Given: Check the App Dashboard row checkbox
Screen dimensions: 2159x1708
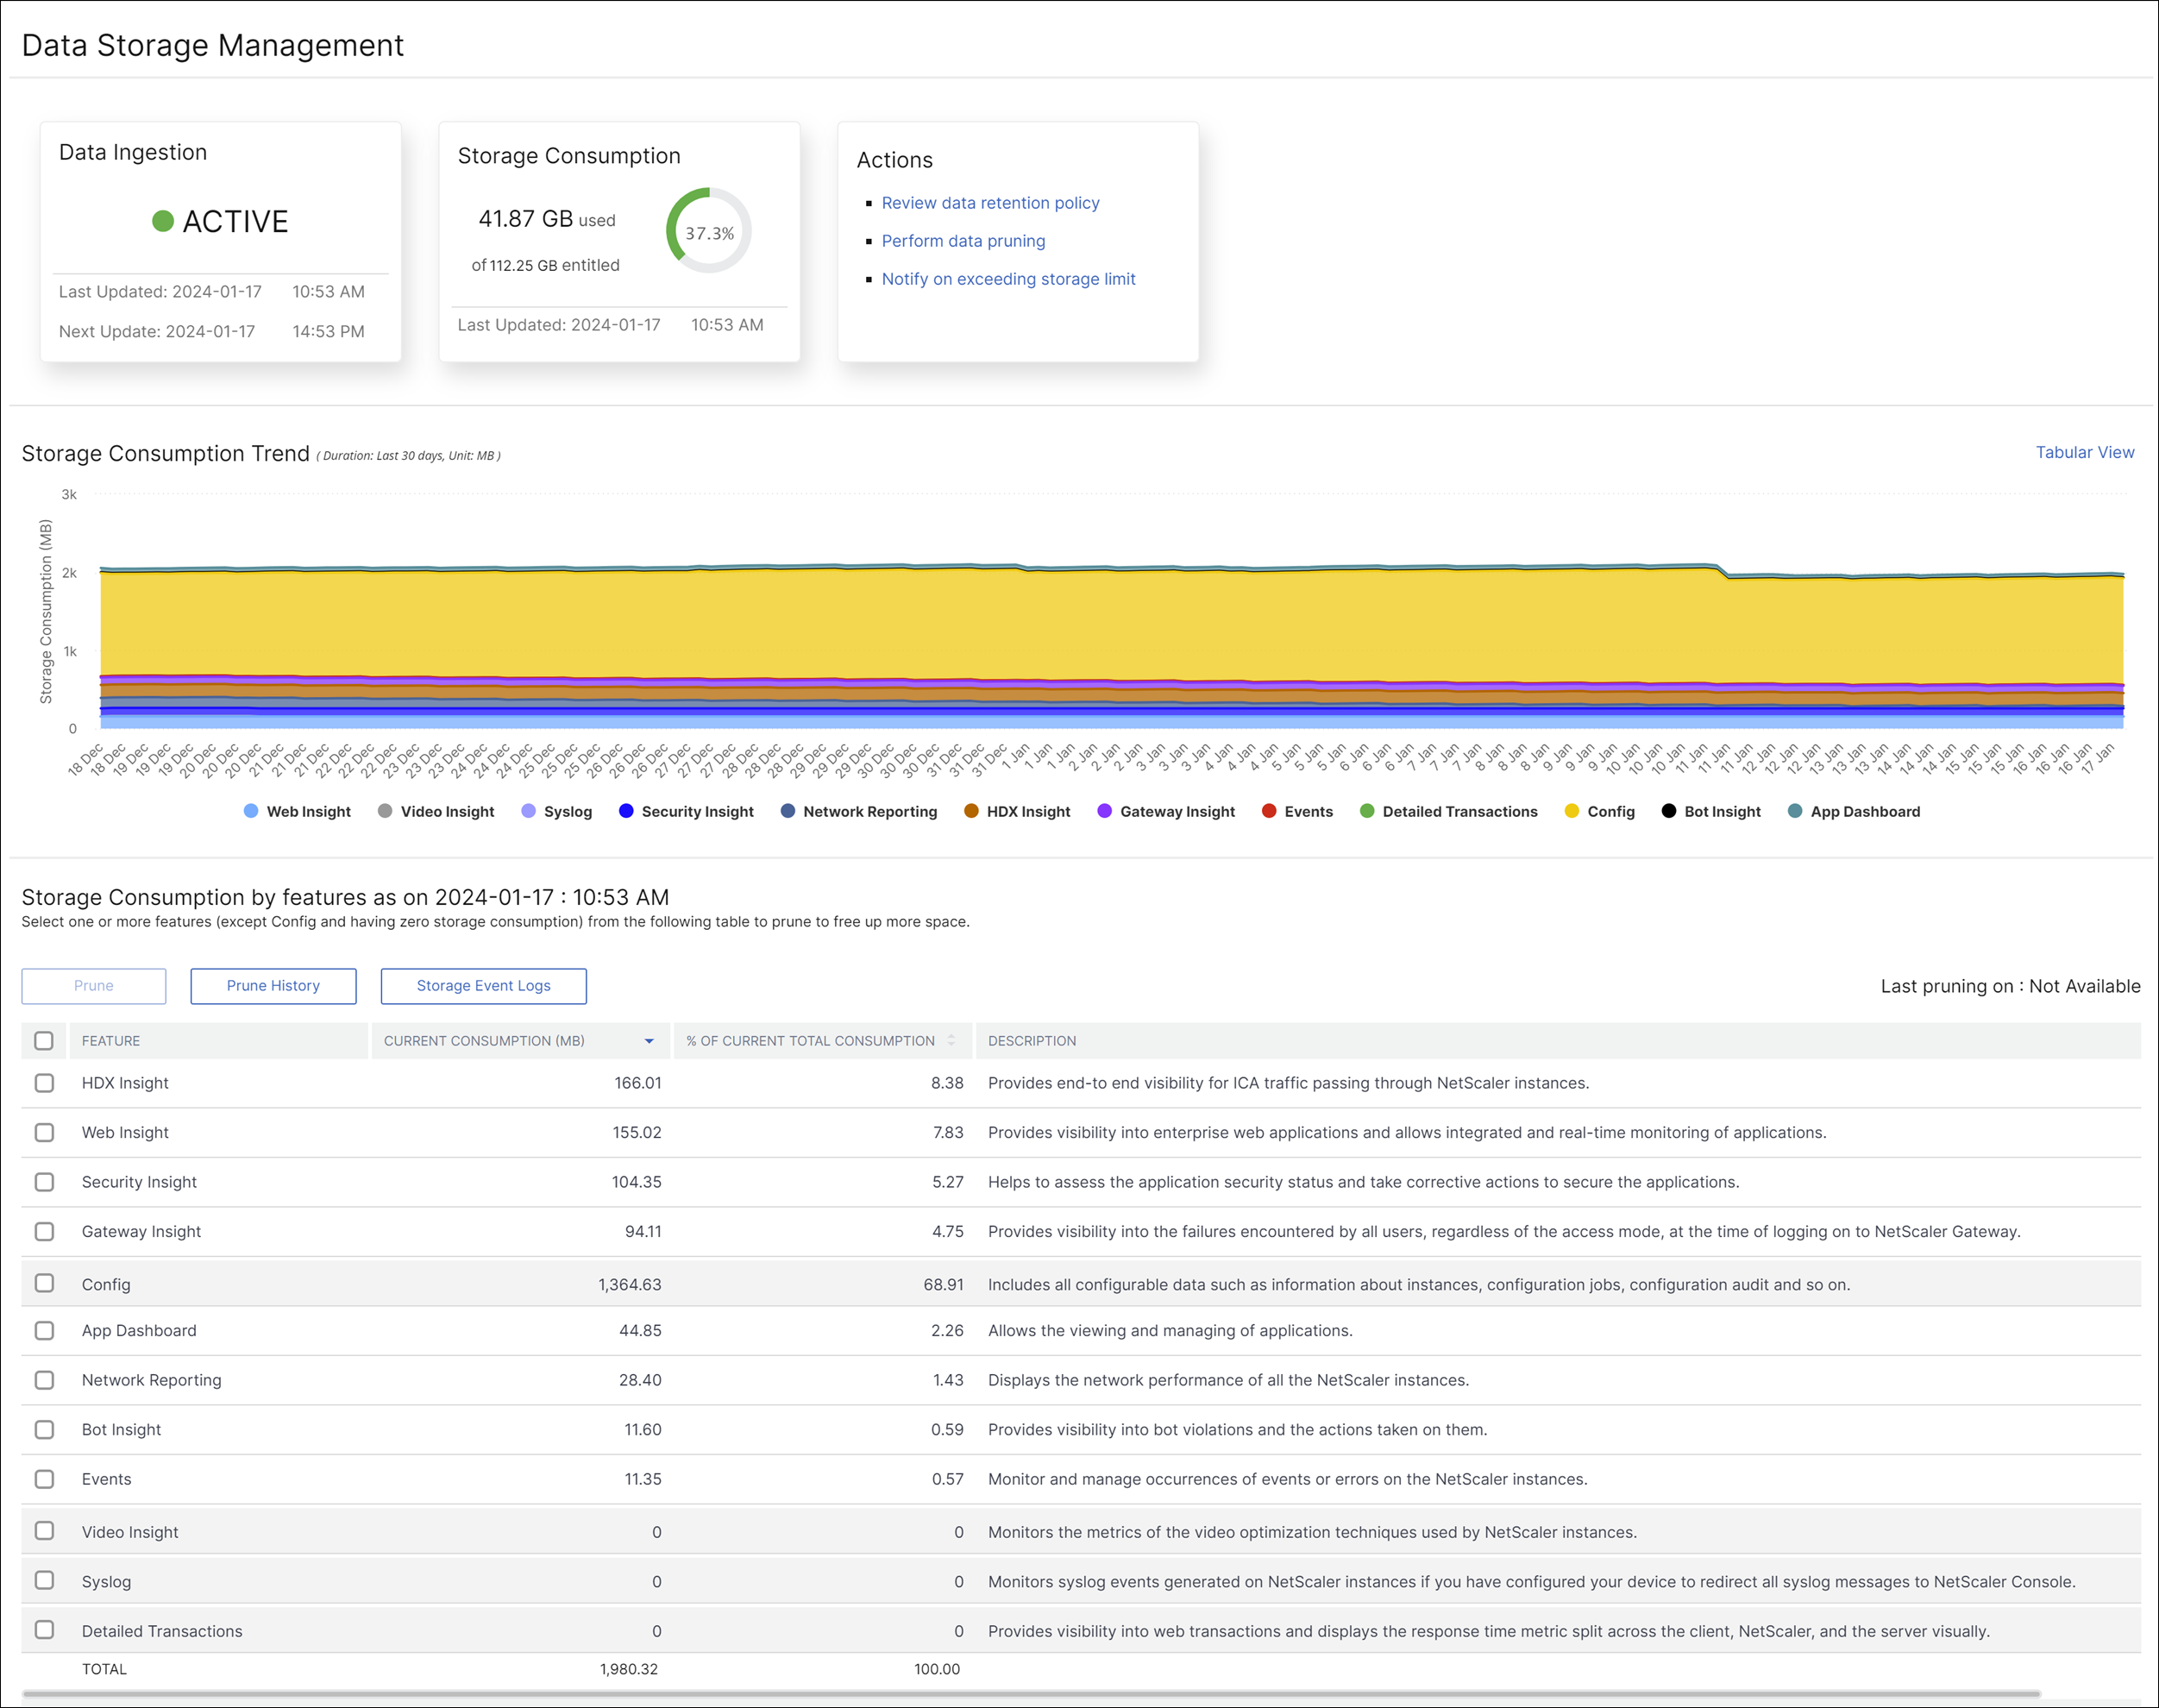Looking at the screenshot, I should pyautogui.click(x=44, y=1330).
